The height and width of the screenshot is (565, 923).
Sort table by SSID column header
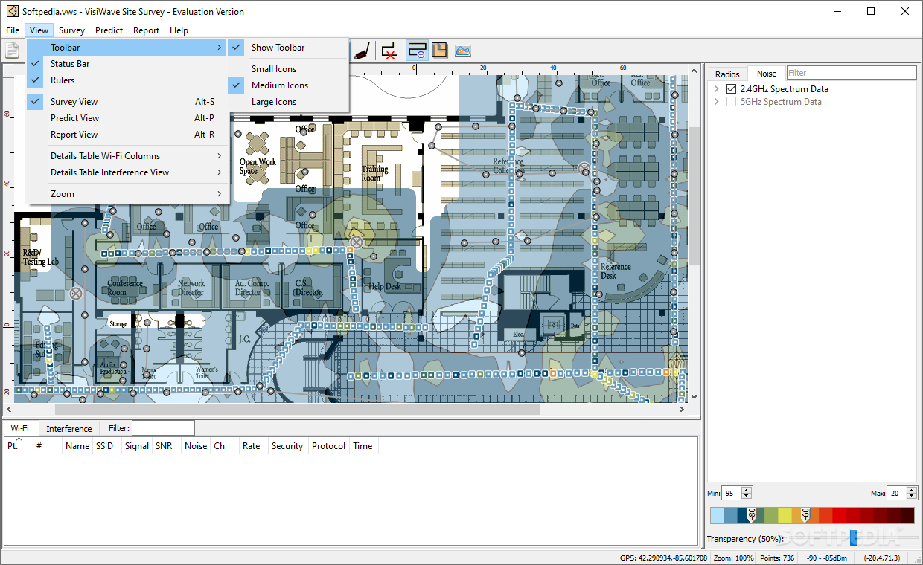[x=107, y=446]
